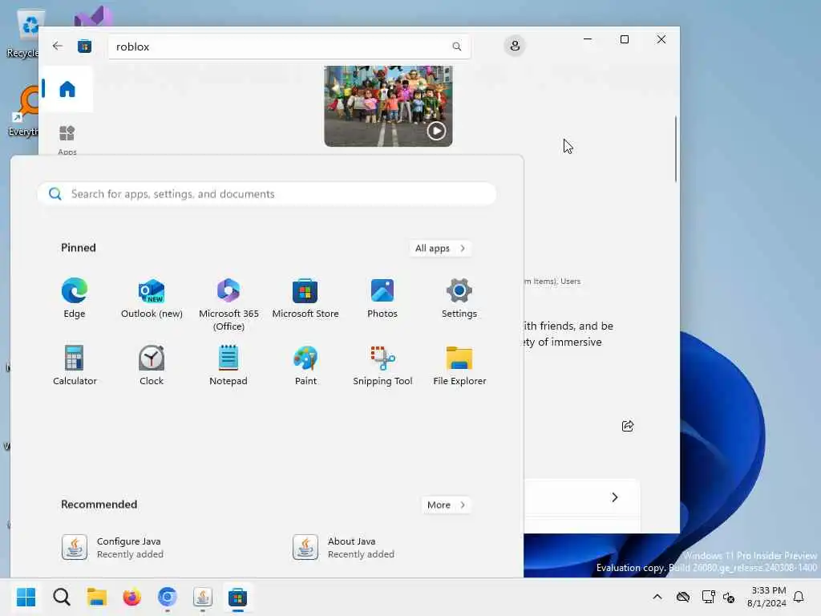Image resolution: width=821 pixels, height=616 pixels.
Task: Show More recommended items
Action: tap(446, 505)
